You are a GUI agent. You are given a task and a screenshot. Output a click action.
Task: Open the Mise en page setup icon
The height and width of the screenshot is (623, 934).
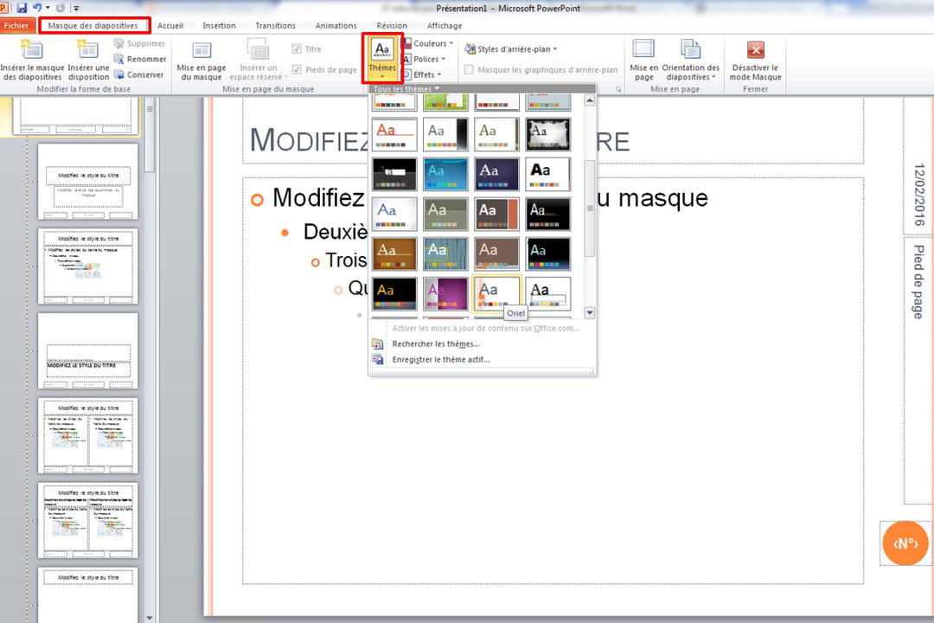(x=643, y=50)
